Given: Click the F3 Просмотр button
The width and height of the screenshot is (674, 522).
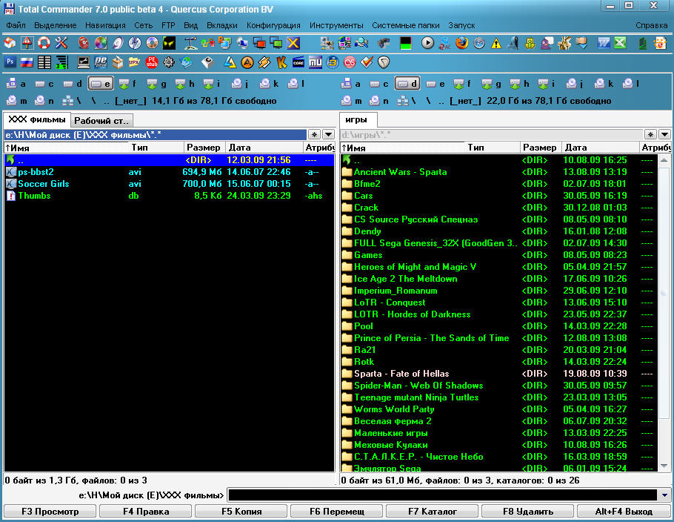Looking at the screenshot, I should point(50,511).
